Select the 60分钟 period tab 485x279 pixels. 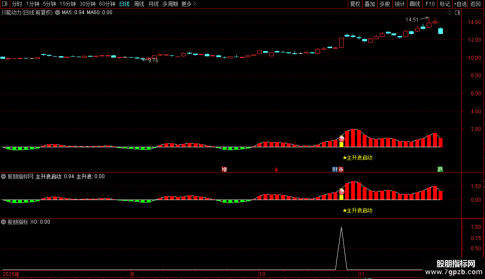107,4
